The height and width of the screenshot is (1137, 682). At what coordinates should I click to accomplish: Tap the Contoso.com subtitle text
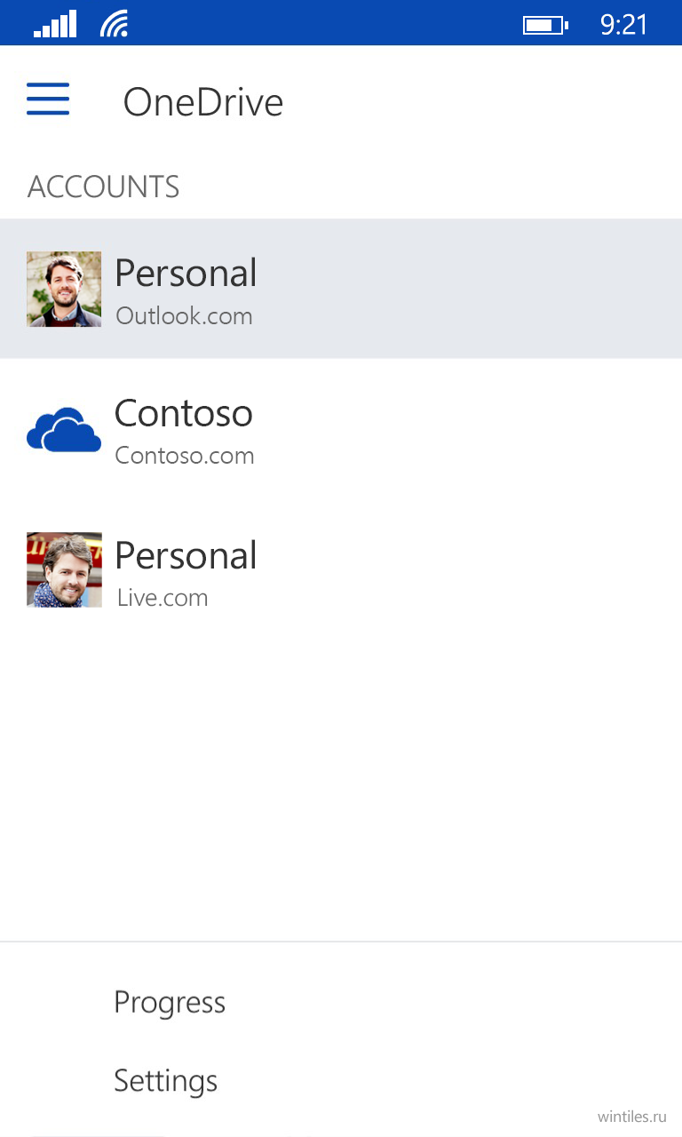pos(185,456)
